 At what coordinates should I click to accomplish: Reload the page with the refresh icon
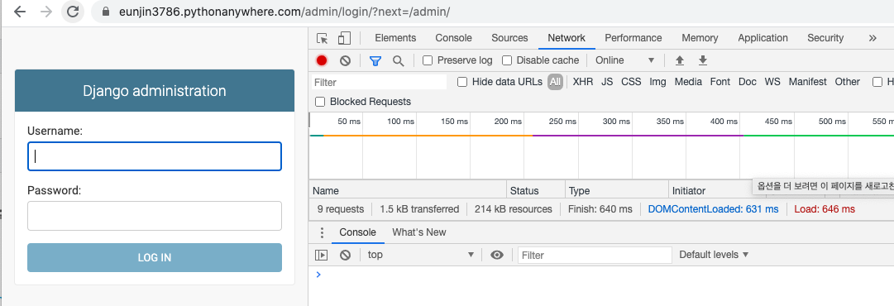tap(73, 12)
